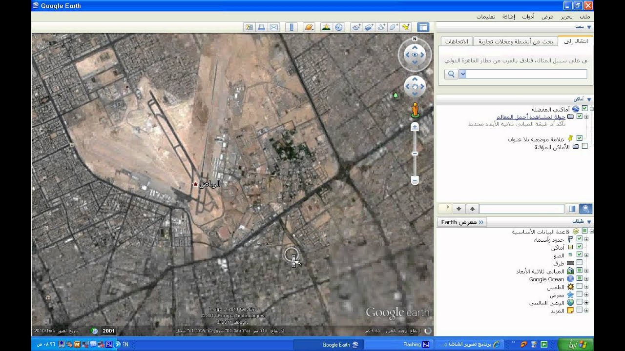Click the 2001 historical imagery year button

point(108,331)
